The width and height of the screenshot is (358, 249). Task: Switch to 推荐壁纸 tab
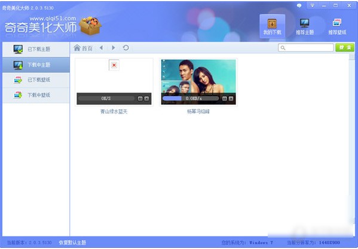(337, 26)
